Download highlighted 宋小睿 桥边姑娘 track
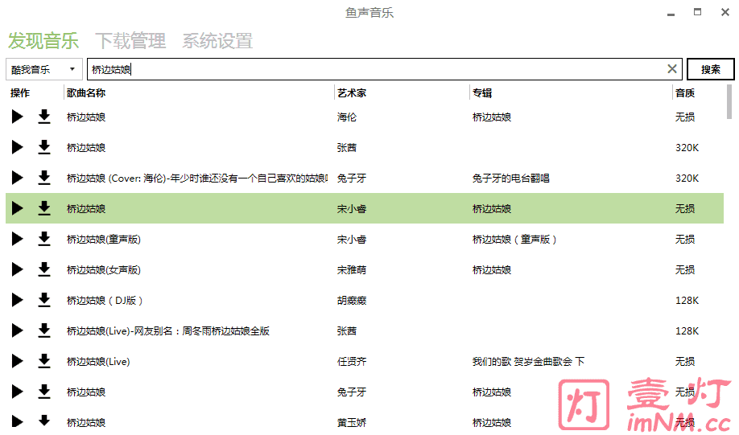This screenshot has height=435, width=739. (44, 209)
